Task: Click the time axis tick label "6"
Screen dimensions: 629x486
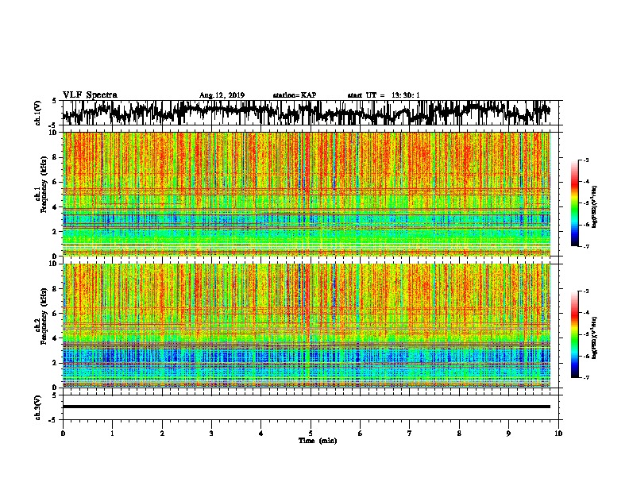Action: (361, 433)
